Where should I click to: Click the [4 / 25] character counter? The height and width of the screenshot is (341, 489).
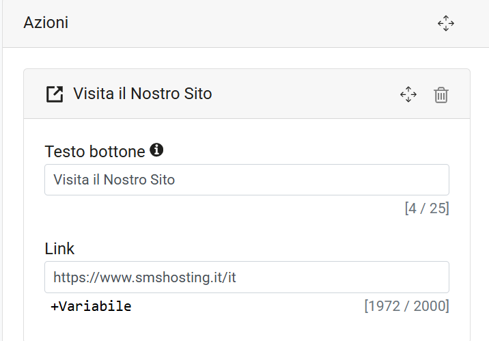[427, 208]
